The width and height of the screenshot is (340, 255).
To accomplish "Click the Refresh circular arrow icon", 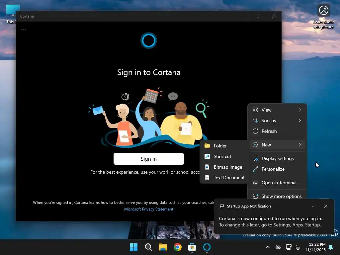I will tap(255, 131).
